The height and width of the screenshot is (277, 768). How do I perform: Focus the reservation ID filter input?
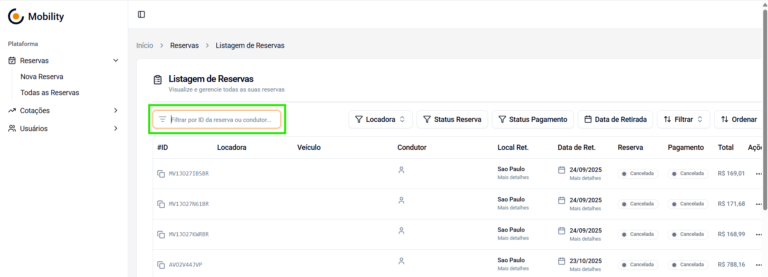tap(222, 120)
